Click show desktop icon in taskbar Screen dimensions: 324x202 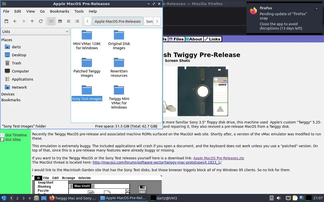[x=44, y=198]
